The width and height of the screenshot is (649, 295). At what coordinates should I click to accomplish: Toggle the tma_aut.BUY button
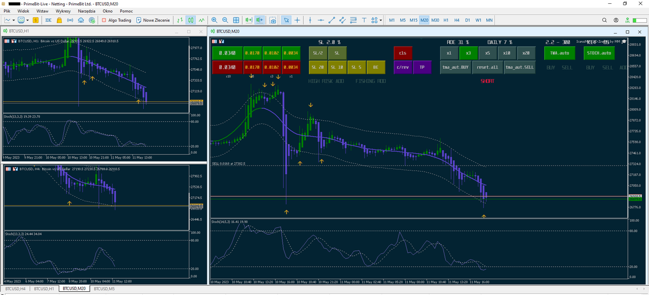tap(455, 67)
